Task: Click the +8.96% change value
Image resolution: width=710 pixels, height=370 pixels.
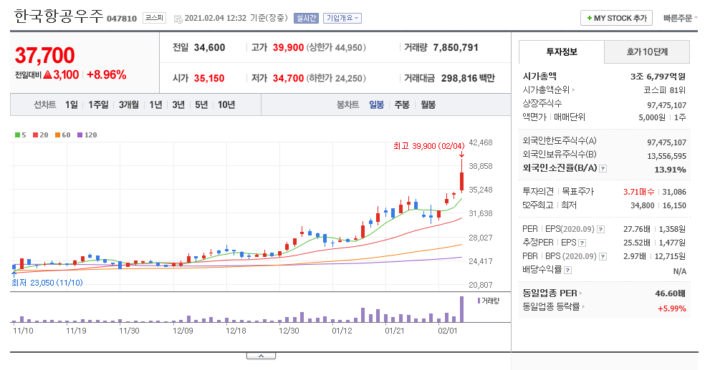Action: click(x=107, y=74)
